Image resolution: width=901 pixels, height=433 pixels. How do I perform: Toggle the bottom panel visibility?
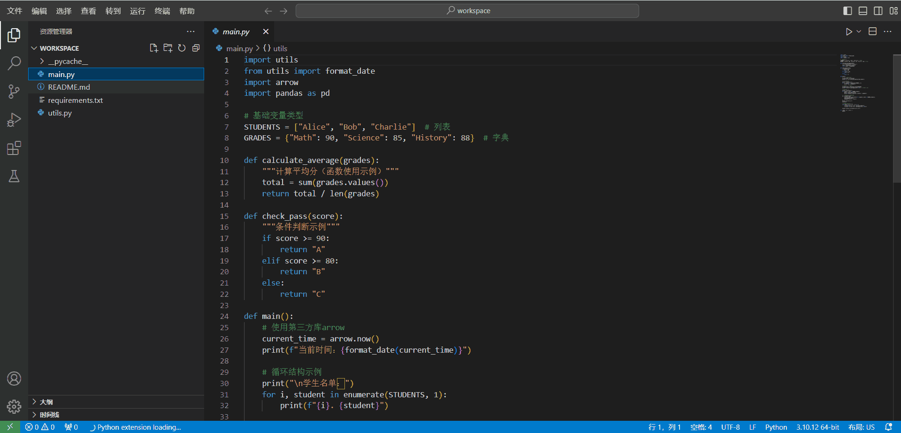(863, 11)
